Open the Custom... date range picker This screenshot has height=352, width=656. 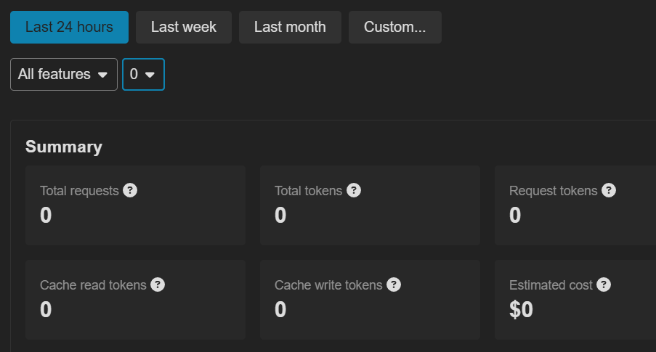pos(395,27)
